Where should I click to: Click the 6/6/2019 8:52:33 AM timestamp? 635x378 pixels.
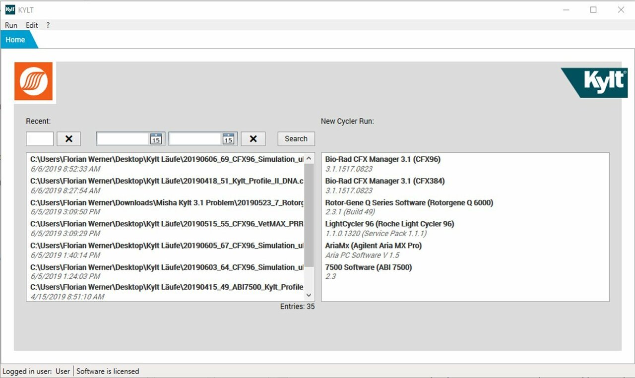click(x=65, y=169)
